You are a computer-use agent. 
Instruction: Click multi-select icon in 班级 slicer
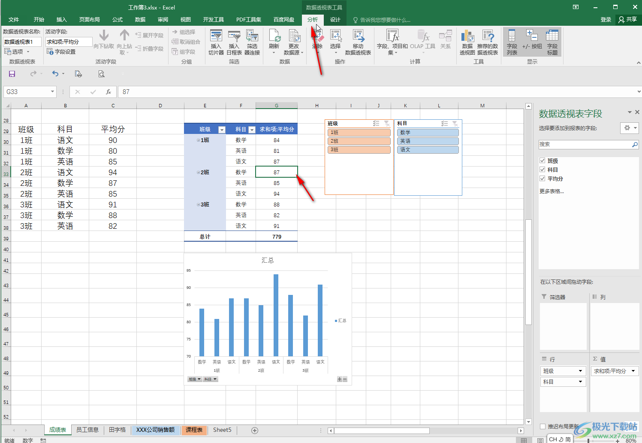point(376,124)
